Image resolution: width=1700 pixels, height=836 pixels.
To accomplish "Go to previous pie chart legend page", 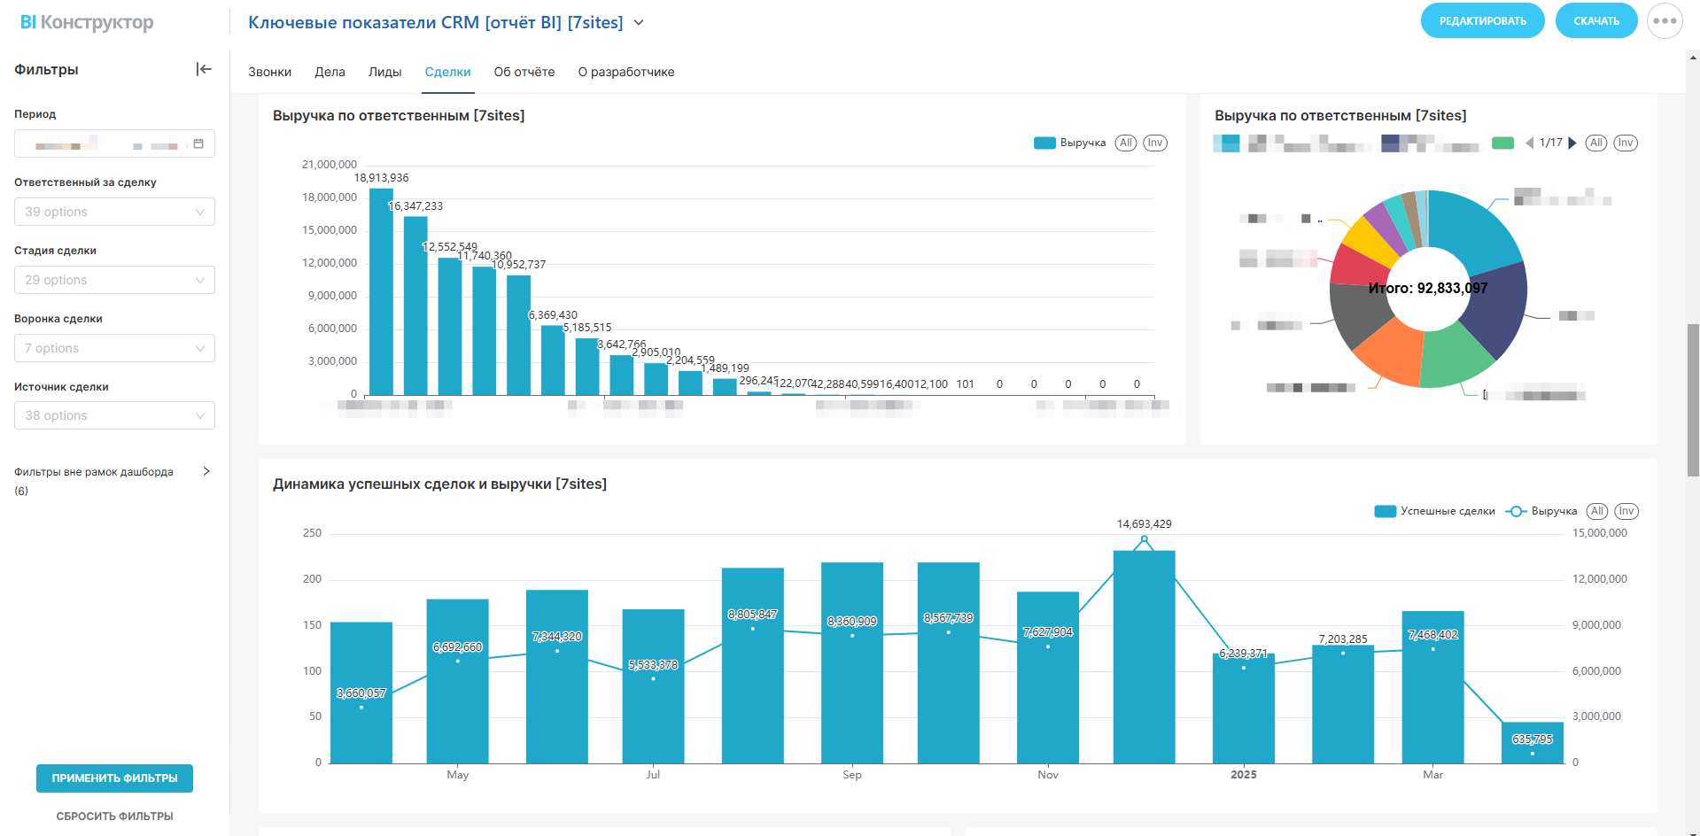I will [1529, 143].
